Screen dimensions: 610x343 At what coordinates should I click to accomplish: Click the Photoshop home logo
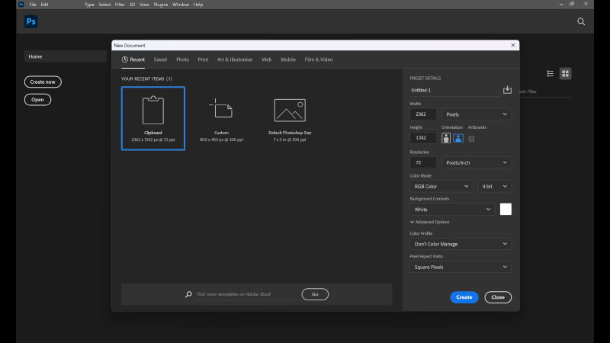(31, 22)
